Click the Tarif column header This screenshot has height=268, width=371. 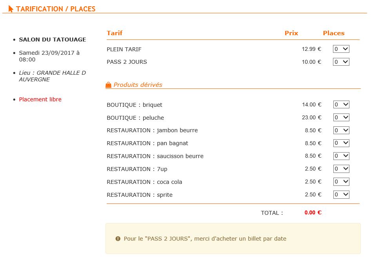115,33
